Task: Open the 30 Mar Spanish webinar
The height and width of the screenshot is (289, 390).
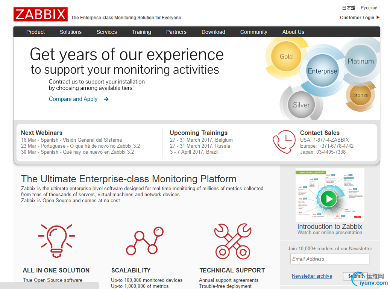Action: 77,152
